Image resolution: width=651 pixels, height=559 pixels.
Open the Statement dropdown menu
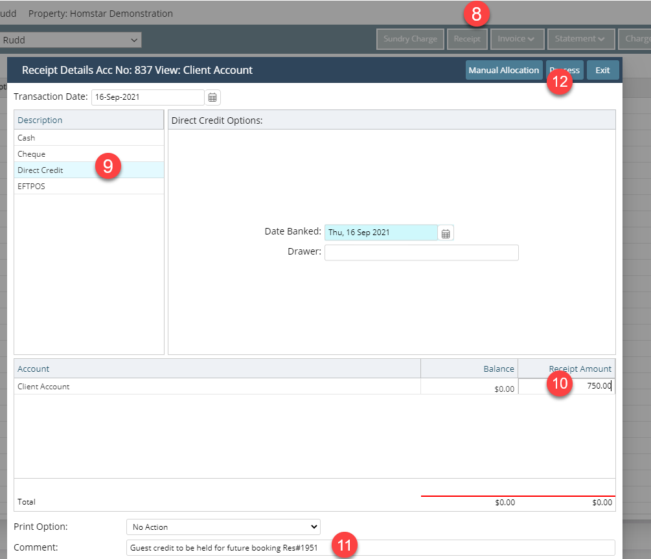click(x=580, y=39)
